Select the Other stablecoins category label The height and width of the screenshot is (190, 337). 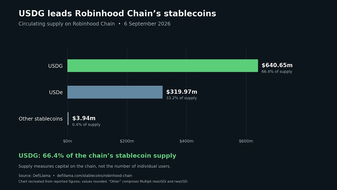pyautogui.click(x=40, y=119)
